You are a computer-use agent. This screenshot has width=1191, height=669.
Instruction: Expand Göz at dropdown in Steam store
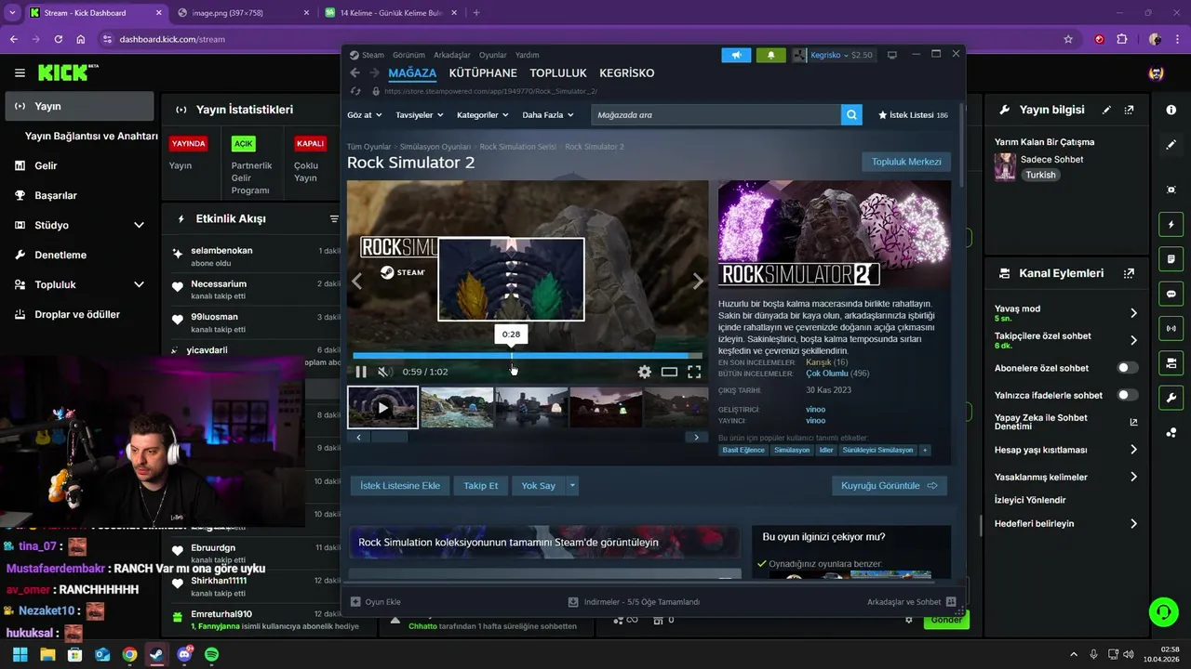(x=365, y=115)
